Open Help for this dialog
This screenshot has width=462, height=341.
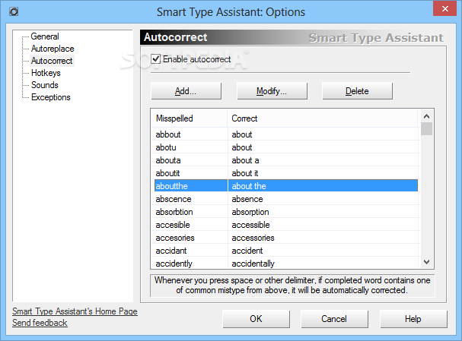413,319
